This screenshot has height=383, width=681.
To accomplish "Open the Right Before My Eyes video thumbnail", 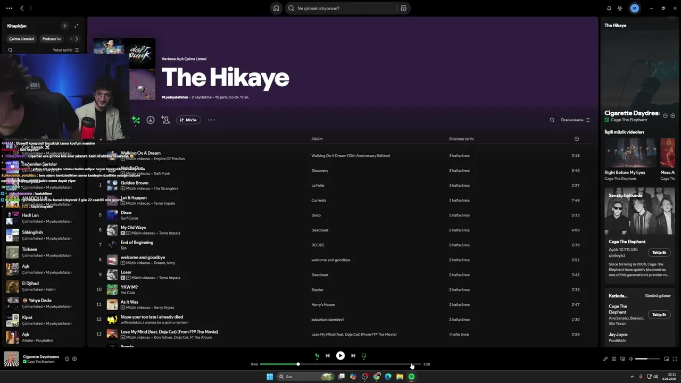I will [630, 153].
